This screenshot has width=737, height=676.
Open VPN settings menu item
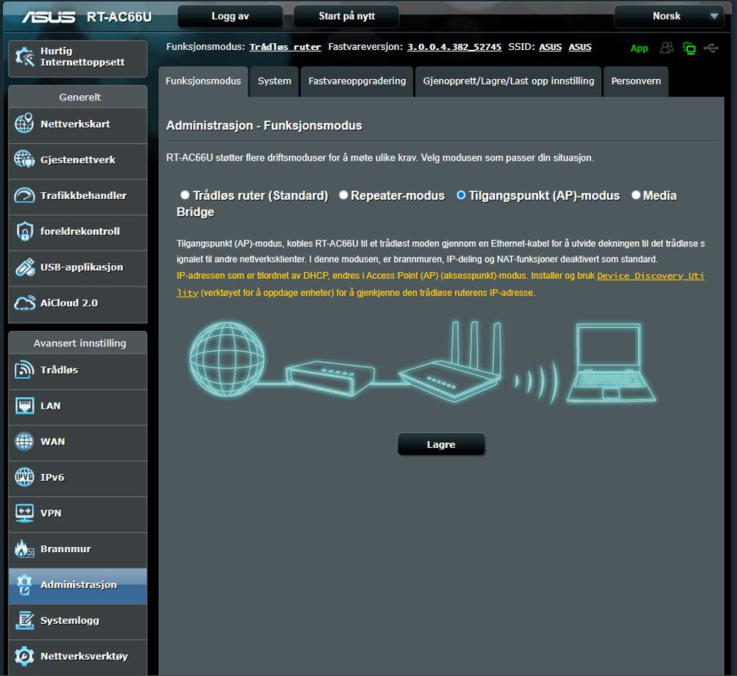78,513
